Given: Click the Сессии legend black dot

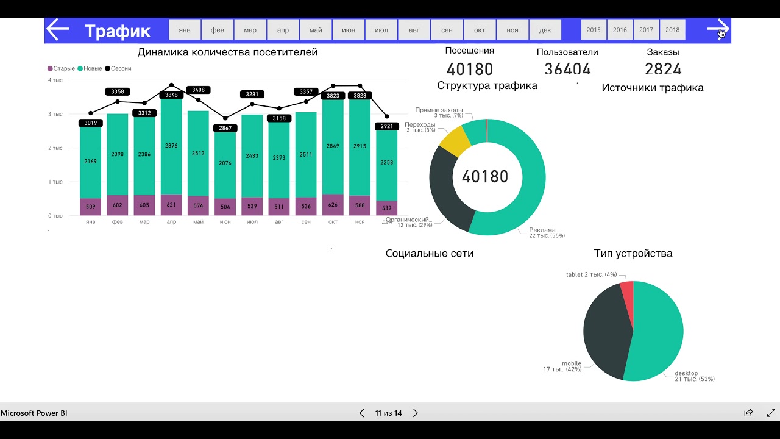Looking at the screenshot, I should 107,69.
